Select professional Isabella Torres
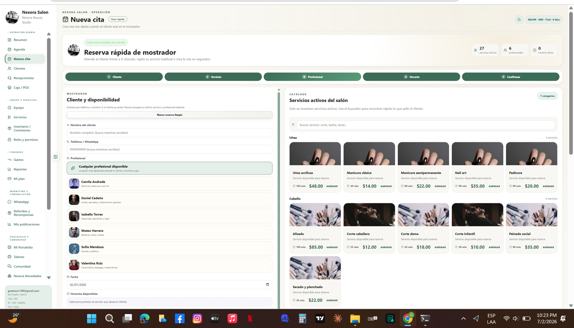This screenshot has height=328, width=574. pyautogui.click(x=169, y=216)
